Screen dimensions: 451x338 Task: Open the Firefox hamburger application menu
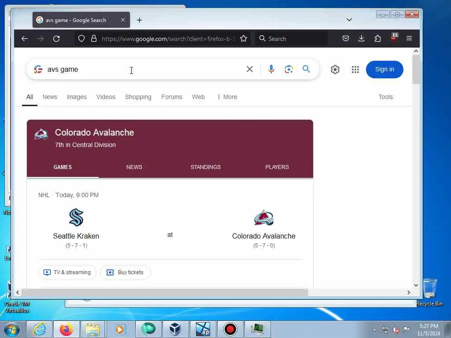click(409, 38)
